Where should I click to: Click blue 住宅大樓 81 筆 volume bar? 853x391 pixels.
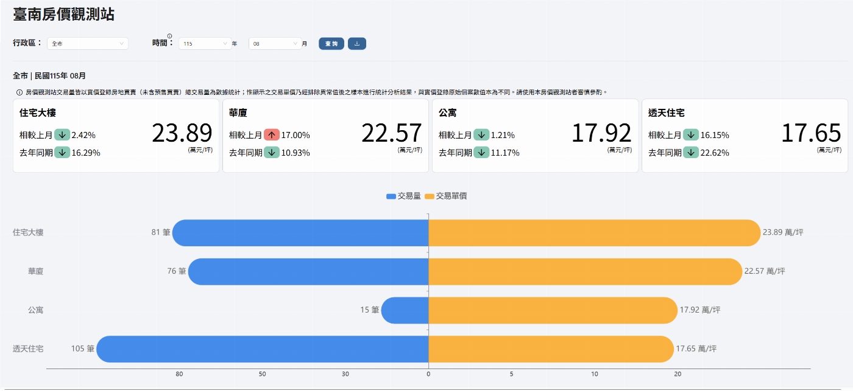[300, 233]
